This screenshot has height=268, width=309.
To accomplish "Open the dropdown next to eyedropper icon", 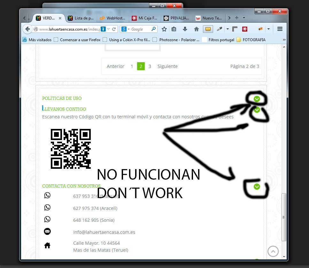I will [228, 29].
